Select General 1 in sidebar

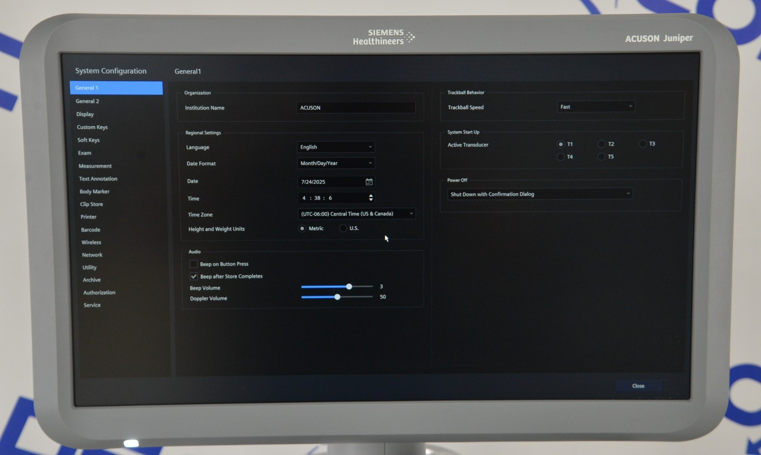coord(116,88)
